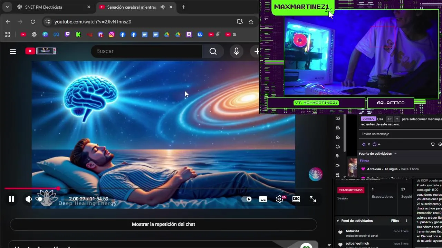This screenshot has width=442, height=248.
Task: Expand the Fuente de actividades dropdown
Action: [x=378, y=154]
